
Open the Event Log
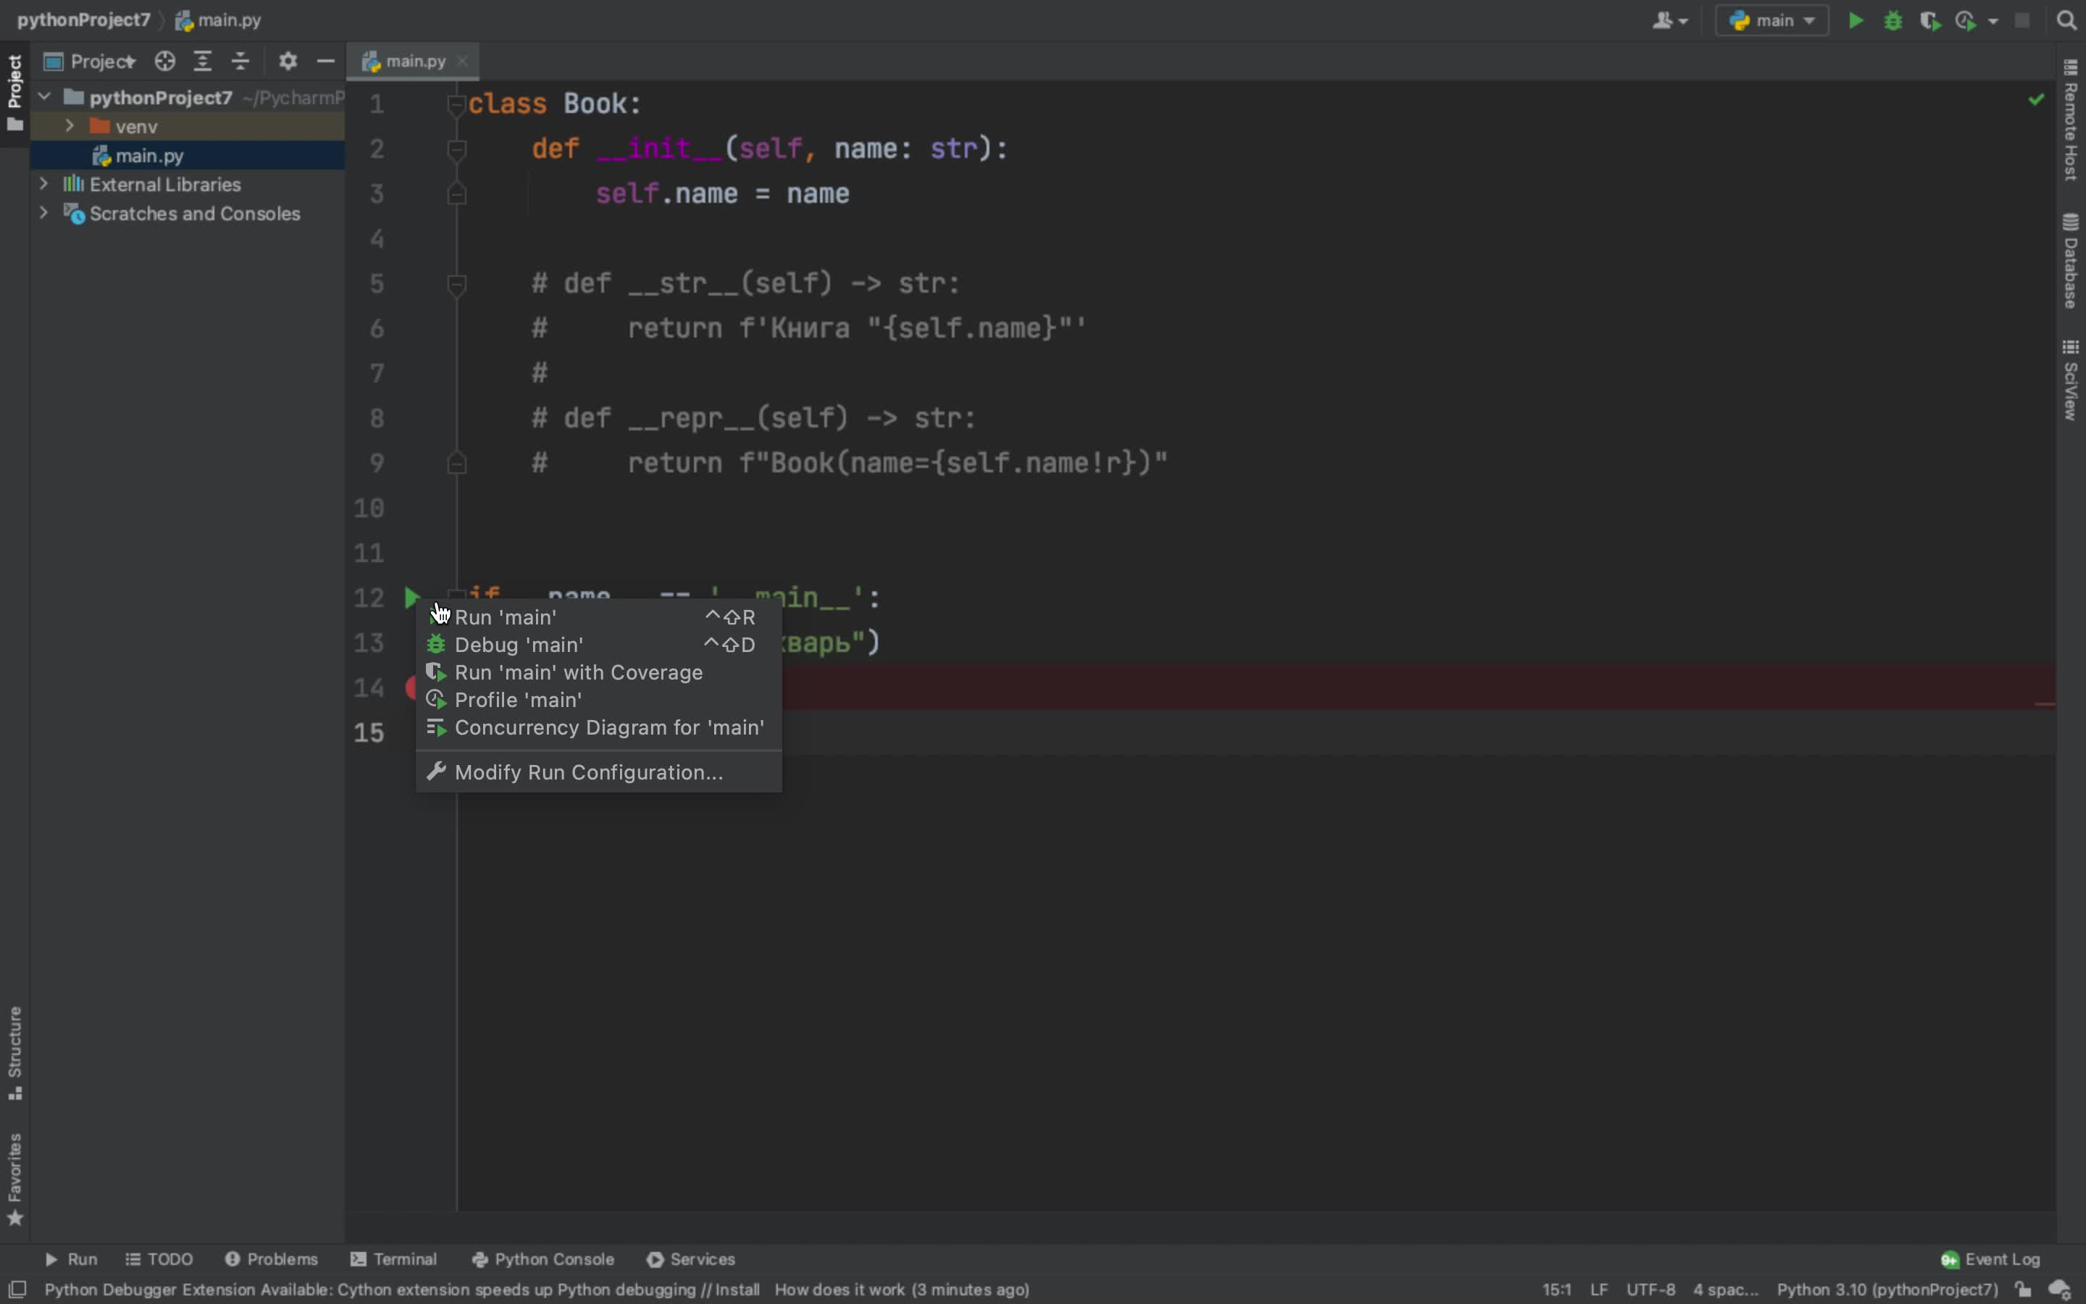click(x=1990, y=1259)
